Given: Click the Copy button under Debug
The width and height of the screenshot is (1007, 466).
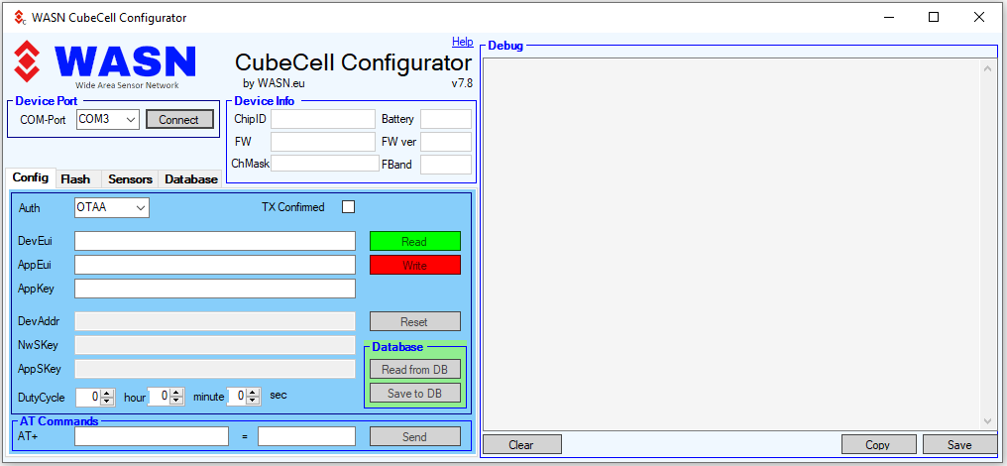Looking at the screenshot, I should click(878, 444).
